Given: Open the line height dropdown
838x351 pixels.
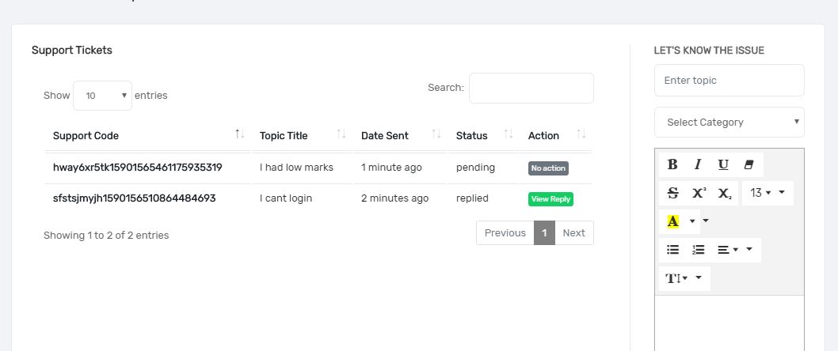Looking at the screenshot, I should 684,278.
